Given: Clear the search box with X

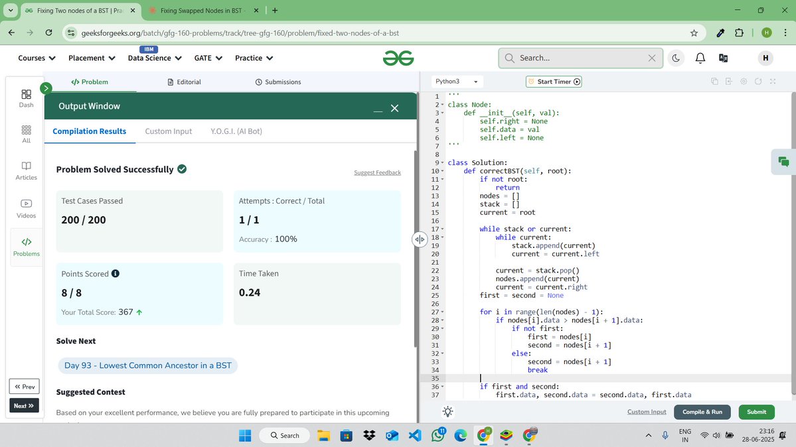Looking at the screenshot, I should (x=652, y=58).
